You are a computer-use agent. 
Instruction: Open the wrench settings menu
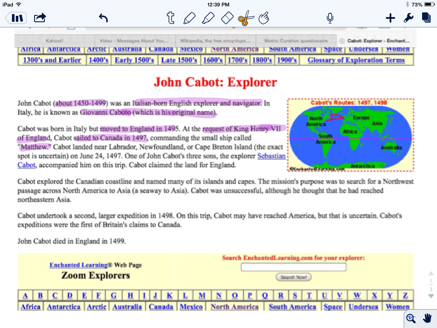click(408, 18)
